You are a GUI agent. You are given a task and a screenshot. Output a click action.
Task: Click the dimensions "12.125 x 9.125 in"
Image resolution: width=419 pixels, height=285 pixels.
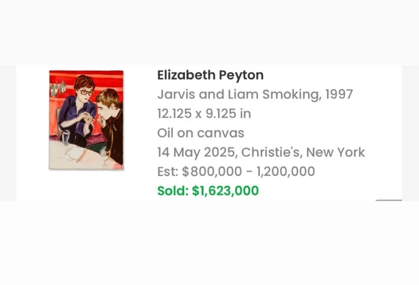[x=204, y=114]
